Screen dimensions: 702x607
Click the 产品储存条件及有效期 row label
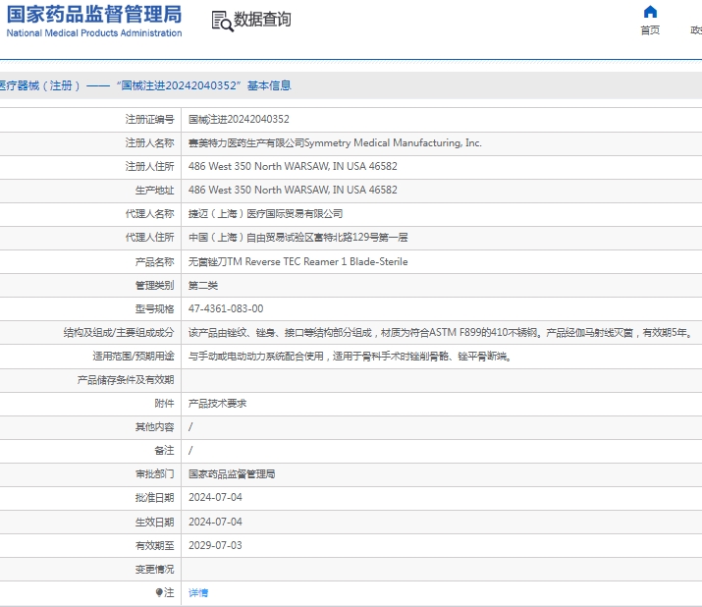(x=126, y=380)
